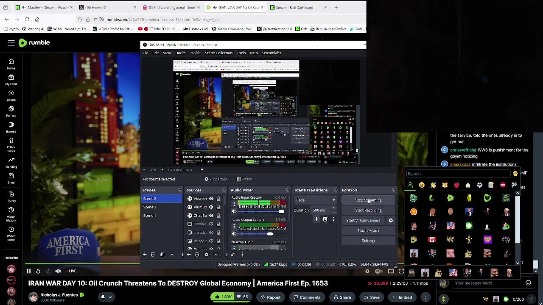Screen dimensions: 543x305
Task: Open advanced audio properties gears icon
Action: [x=233, y=255]
